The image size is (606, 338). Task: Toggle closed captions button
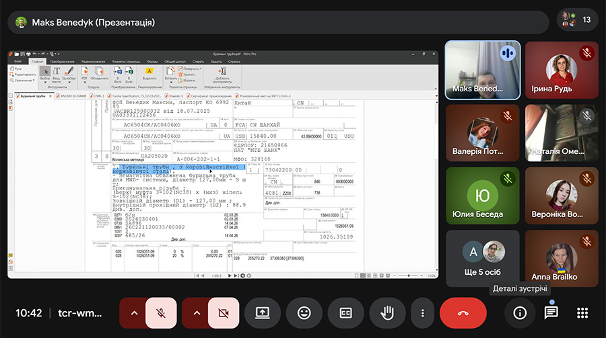(346, 313)
